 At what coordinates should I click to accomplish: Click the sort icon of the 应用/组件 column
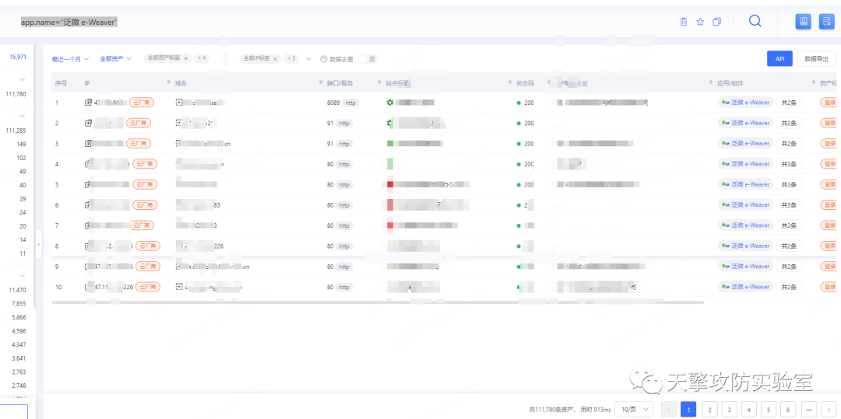click(x=815, y=83)
